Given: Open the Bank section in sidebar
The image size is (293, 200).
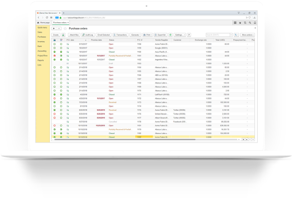Looking at the screenshot, I should click(40, 46).
